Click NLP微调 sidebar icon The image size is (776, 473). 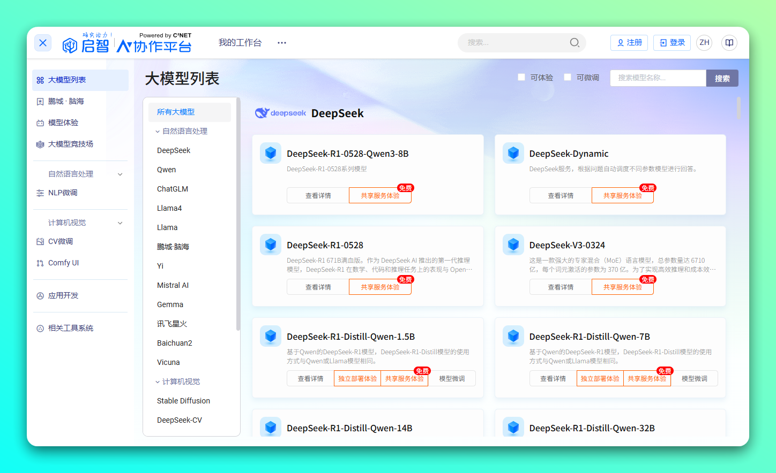[x=40, y=193]
